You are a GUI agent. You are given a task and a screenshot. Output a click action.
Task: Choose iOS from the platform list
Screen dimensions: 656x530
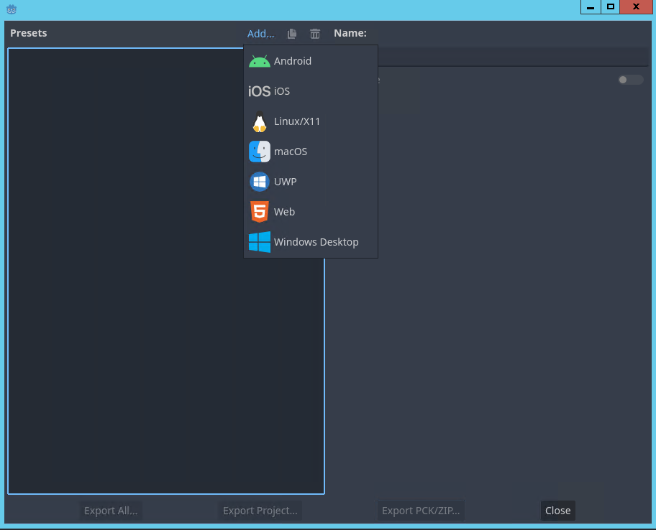pyautogui.click(x=311, y=91)
